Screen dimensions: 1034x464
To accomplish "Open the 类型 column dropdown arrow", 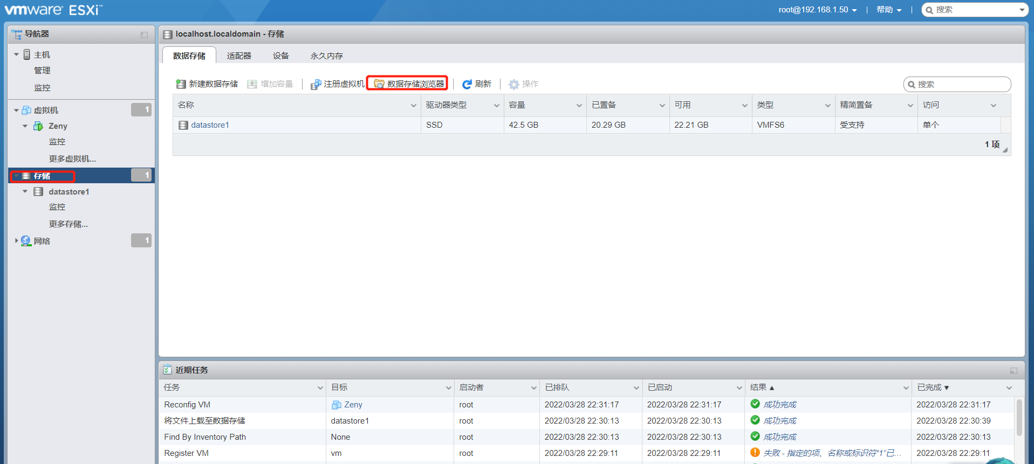I will tap(828, 106).
